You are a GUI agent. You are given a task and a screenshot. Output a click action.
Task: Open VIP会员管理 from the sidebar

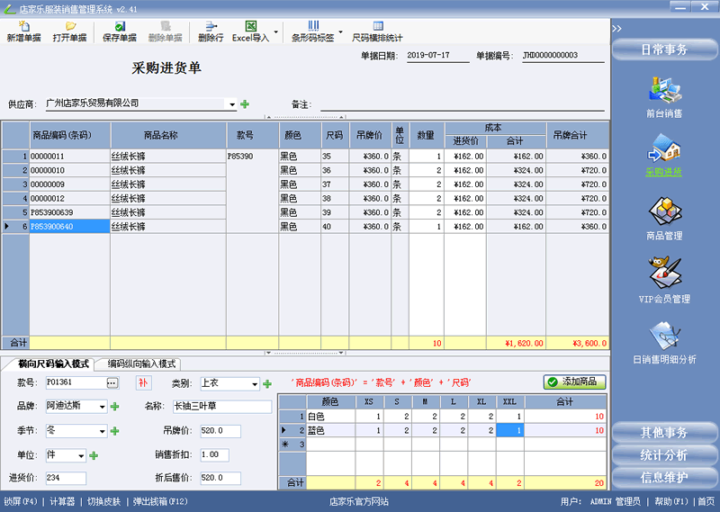664,280
